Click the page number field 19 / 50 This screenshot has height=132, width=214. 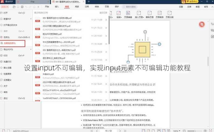coord(108,131)
